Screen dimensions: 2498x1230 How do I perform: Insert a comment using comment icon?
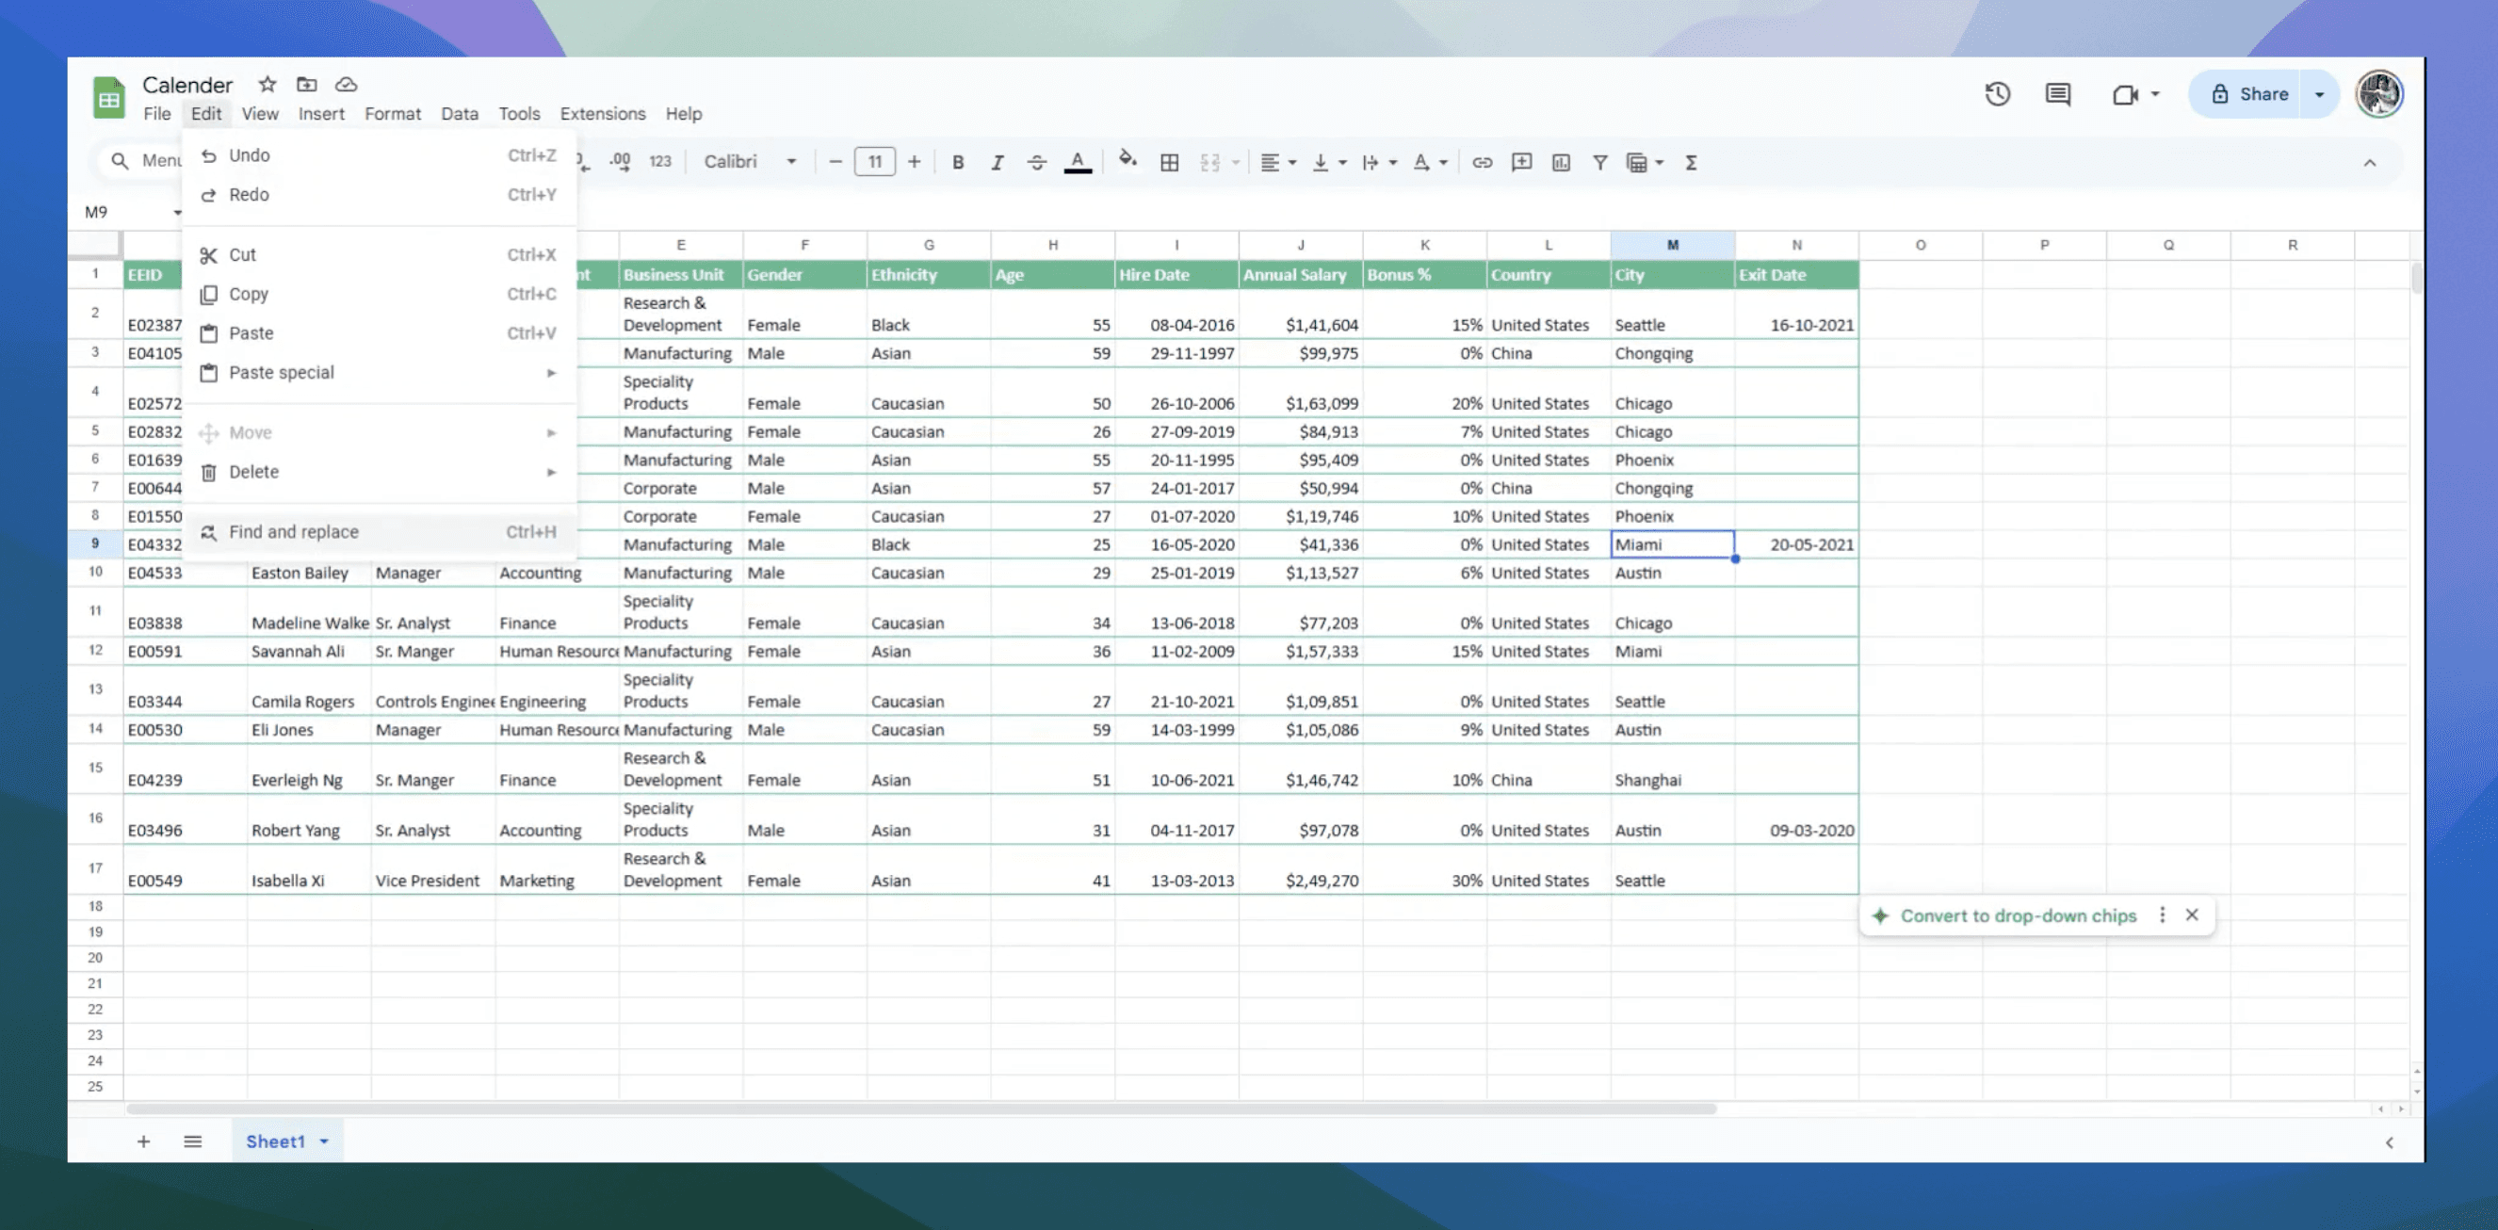1521,162
